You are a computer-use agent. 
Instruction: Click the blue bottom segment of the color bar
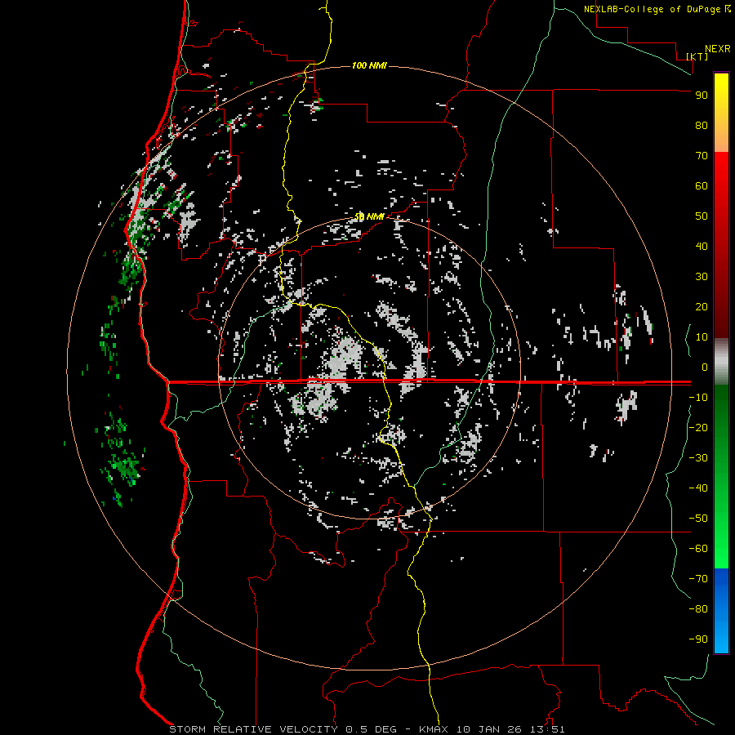click(721, 611)
